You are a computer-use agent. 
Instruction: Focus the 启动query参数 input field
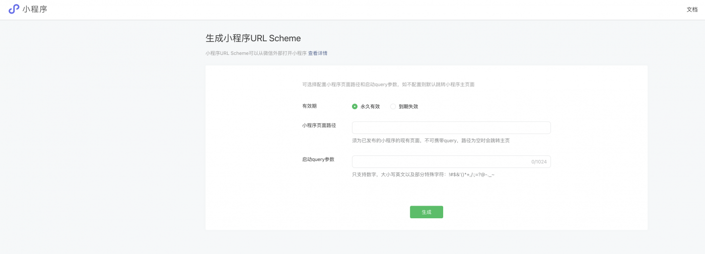point(438,162)
